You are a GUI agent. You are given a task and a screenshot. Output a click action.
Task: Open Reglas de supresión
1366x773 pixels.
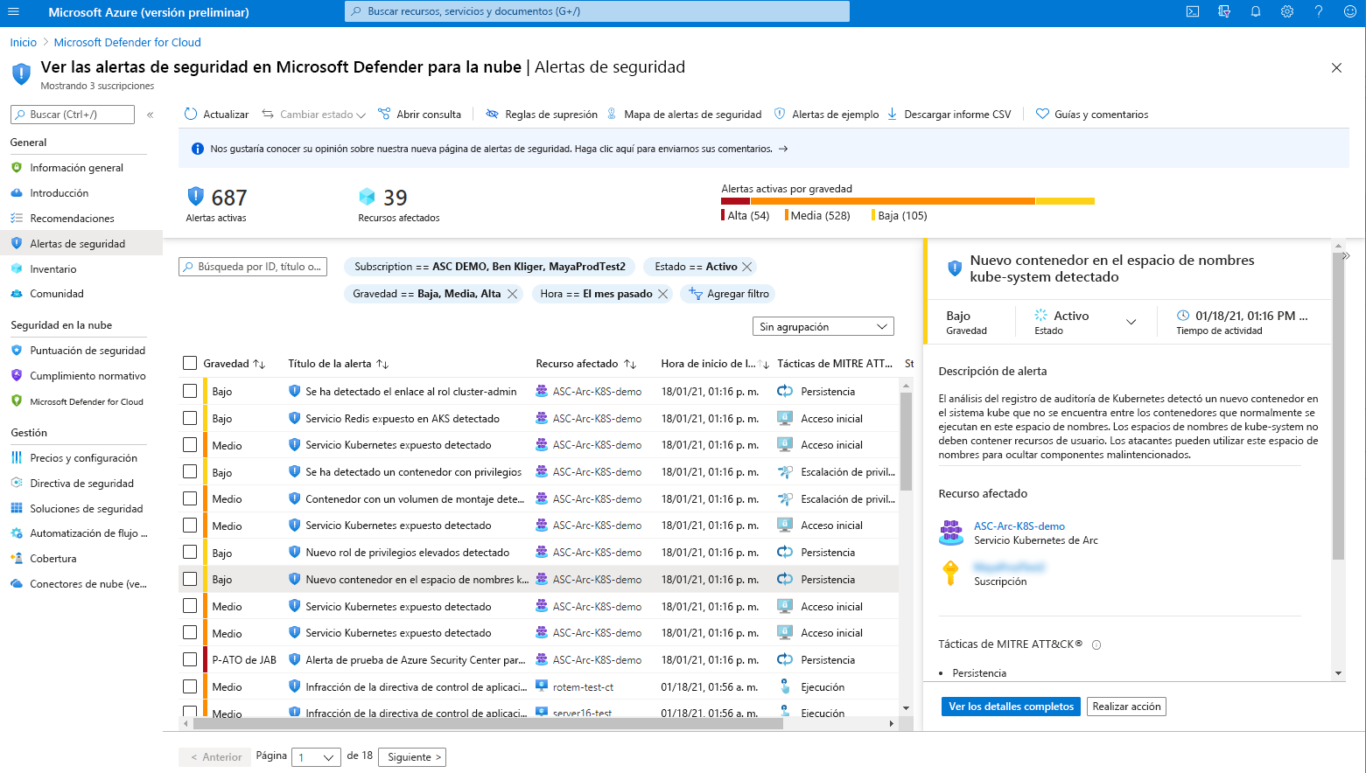click(x=542, y=115)
